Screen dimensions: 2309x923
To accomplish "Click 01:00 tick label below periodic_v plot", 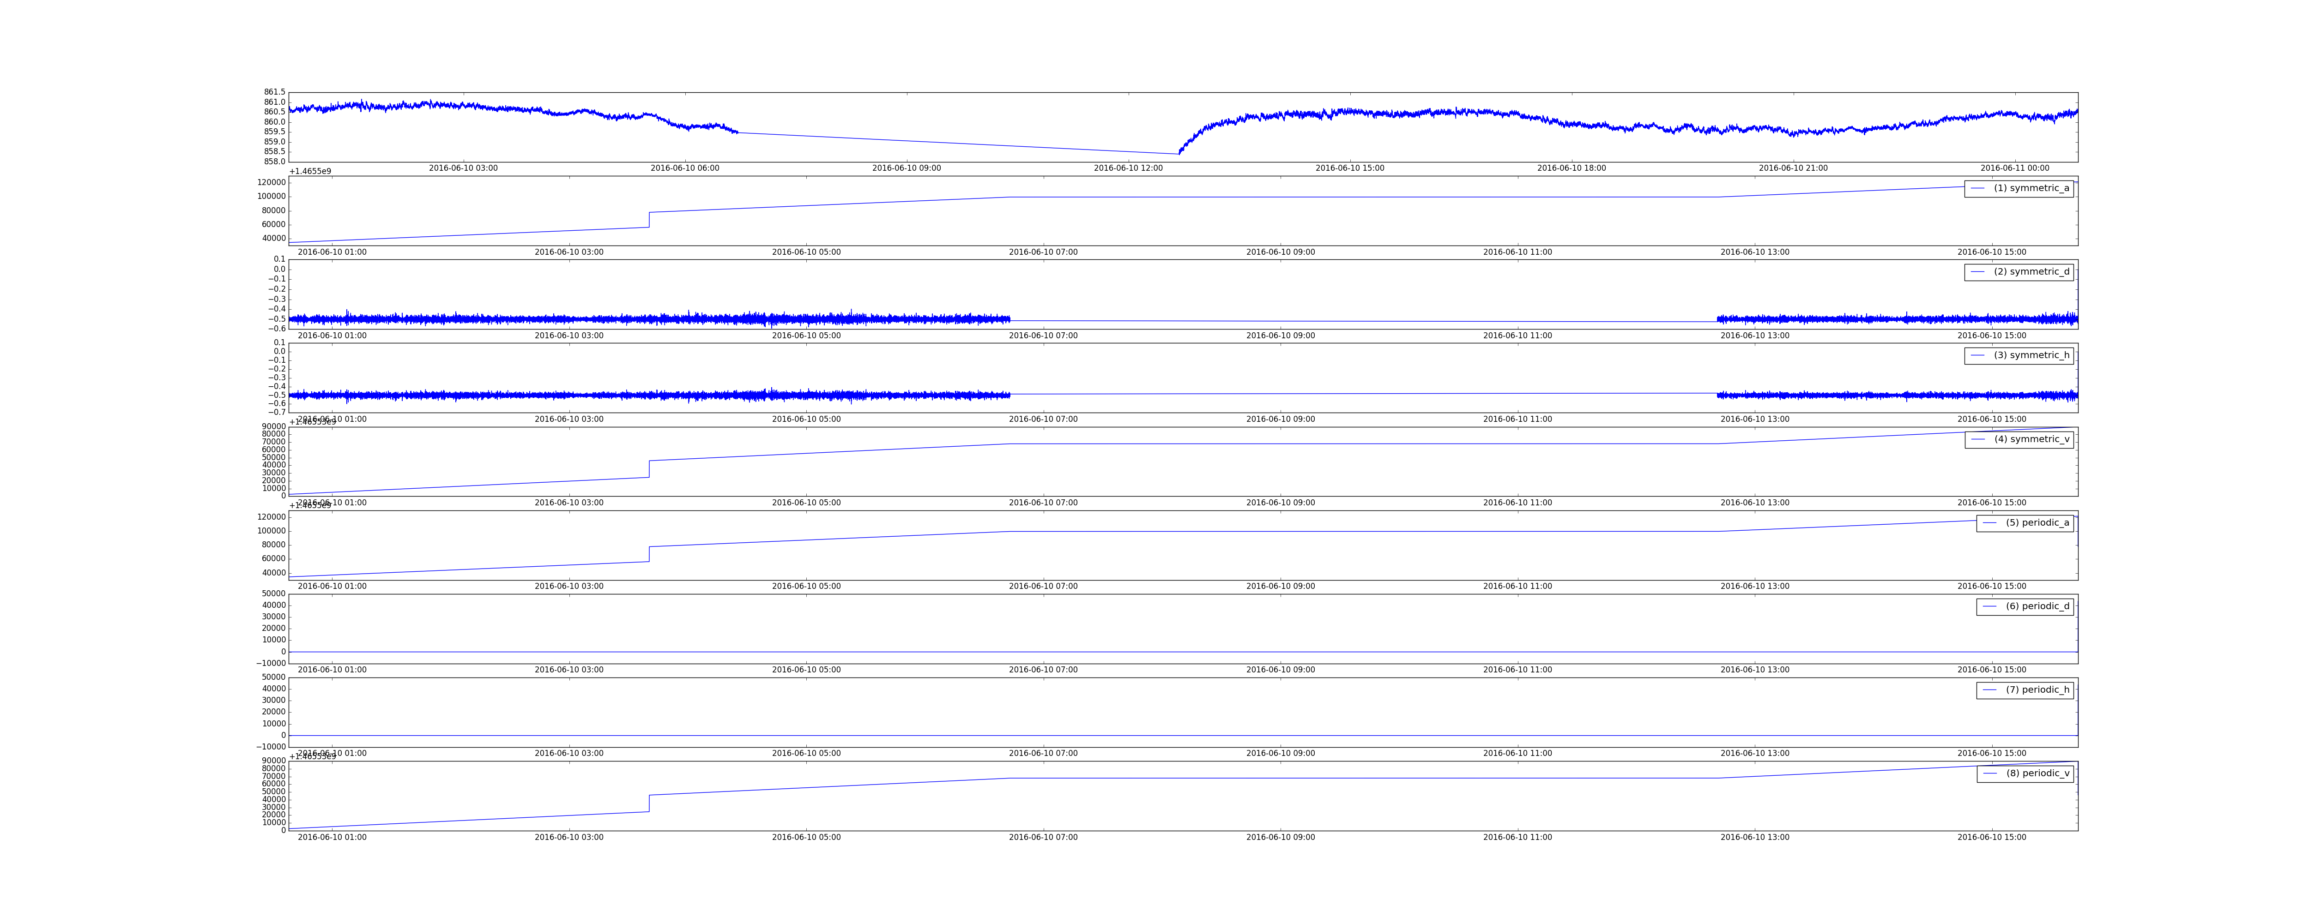I will pyautogui.click(x=332, y=838).
